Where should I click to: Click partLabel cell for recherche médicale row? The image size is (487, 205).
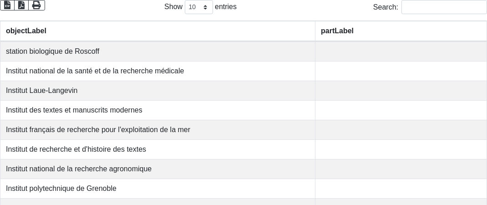pyautogui.click(x=401, y=71)
